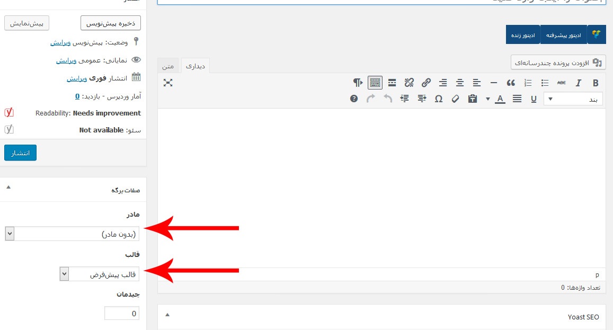Switch to the دیداری (Visual) tab
The height and width of the screenshot is (330, 613).
[196, 66]
